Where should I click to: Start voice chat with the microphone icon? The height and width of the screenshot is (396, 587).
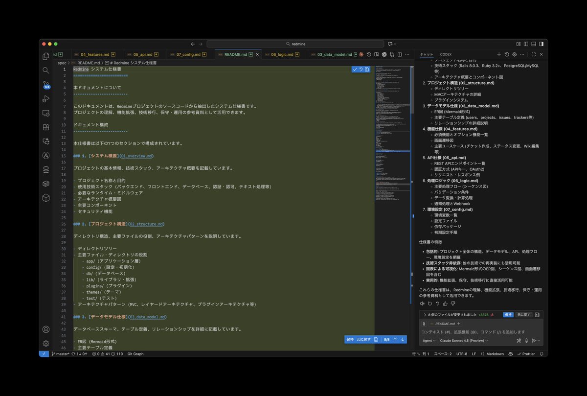[526, 341]
